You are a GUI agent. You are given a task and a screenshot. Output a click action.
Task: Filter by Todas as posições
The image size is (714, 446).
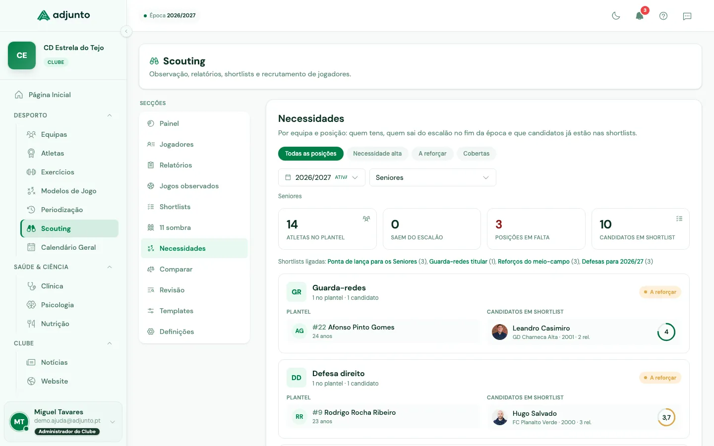pyautogui.click(x=310, y=154)
